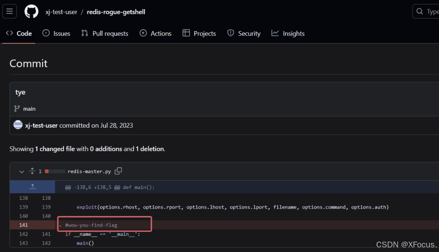Screen dimensions: 439x252
Task: Open xj-test-user commit author link
Action: [42, 126]
